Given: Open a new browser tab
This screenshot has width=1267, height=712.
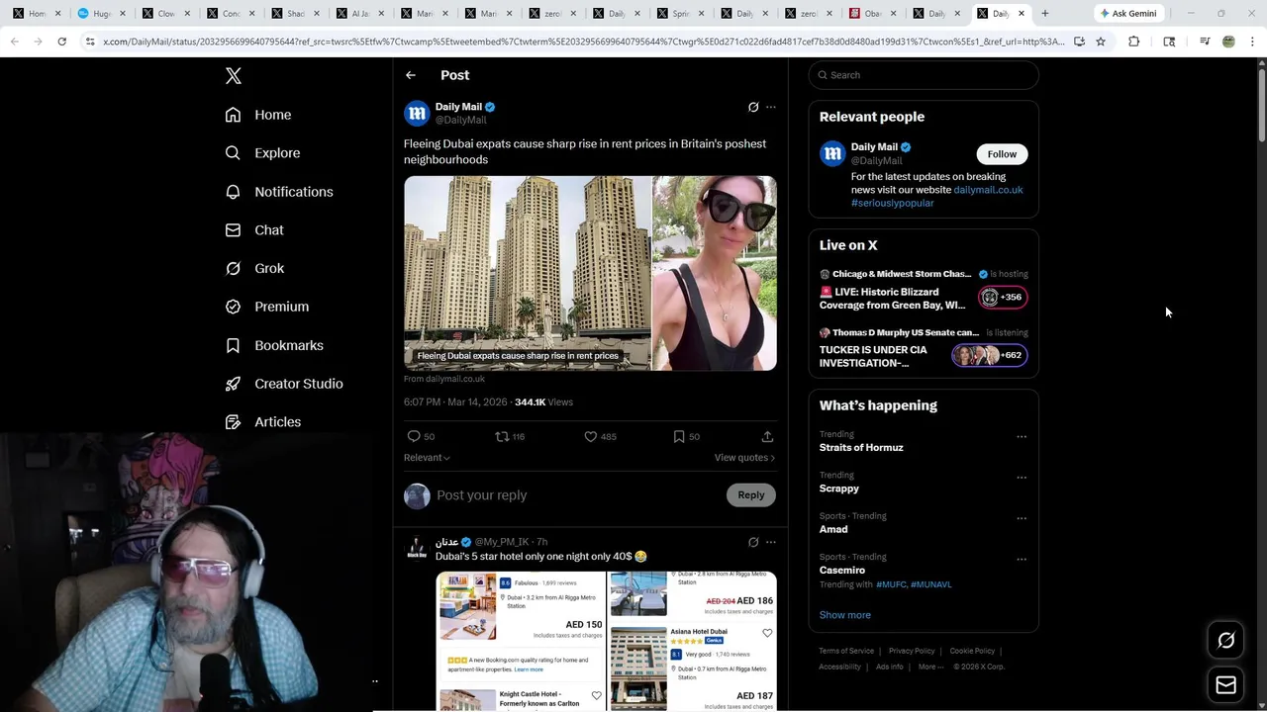Looking at the screenshot, I should 1045,14.
